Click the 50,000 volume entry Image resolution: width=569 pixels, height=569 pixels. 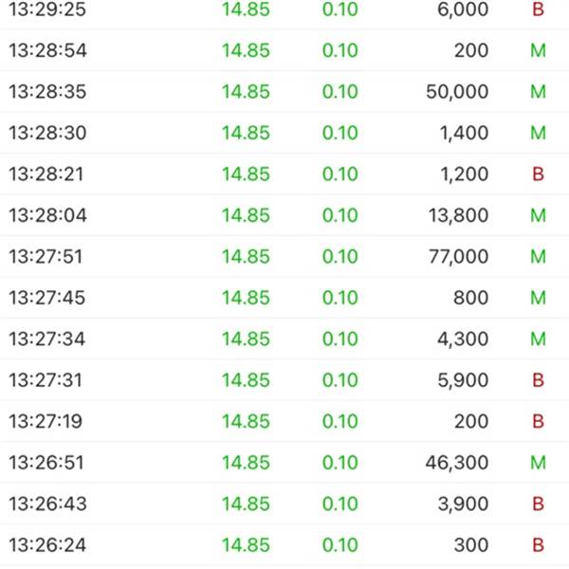457,91
